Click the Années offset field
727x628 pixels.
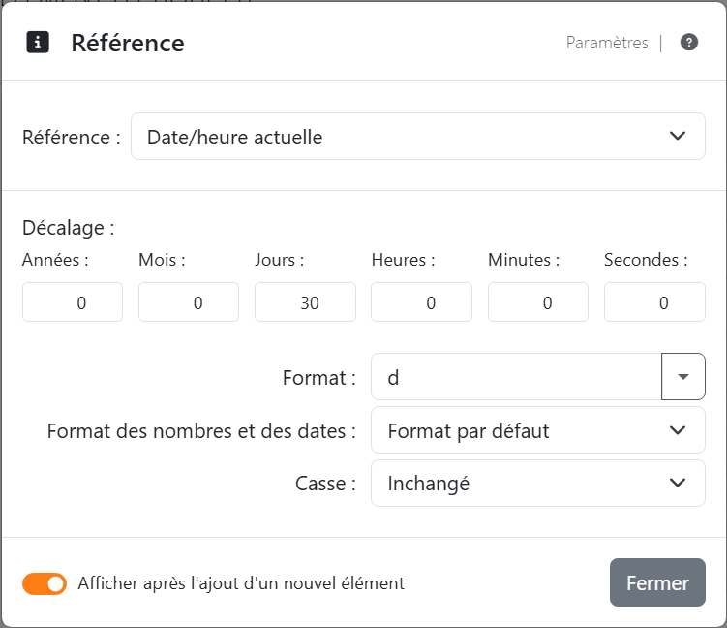73,302
